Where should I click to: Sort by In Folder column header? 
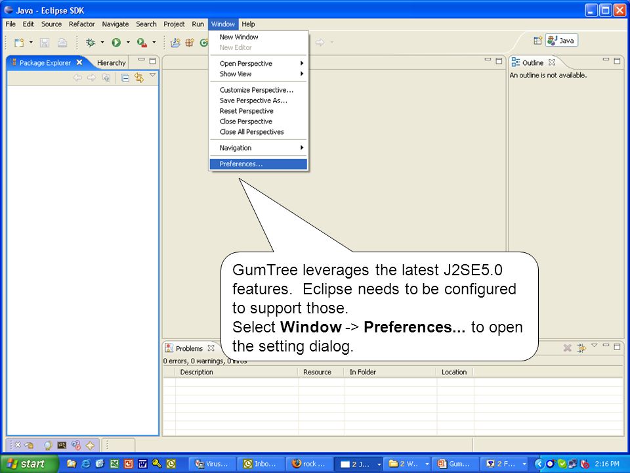[x=390, y=372]
